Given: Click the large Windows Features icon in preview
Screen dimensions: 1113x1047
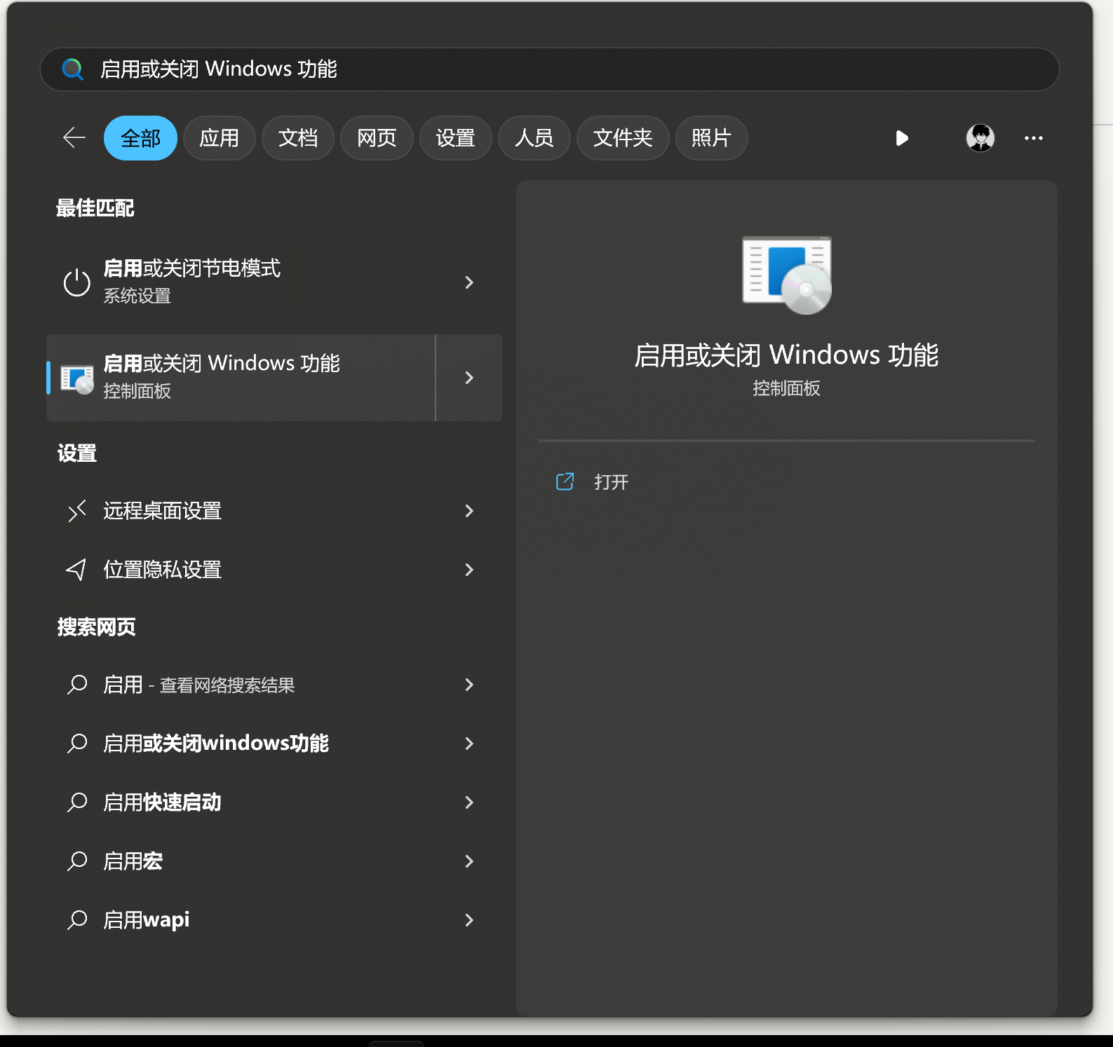Looking at the screenshot, I should pyautogui.click(x=786, y=275).
